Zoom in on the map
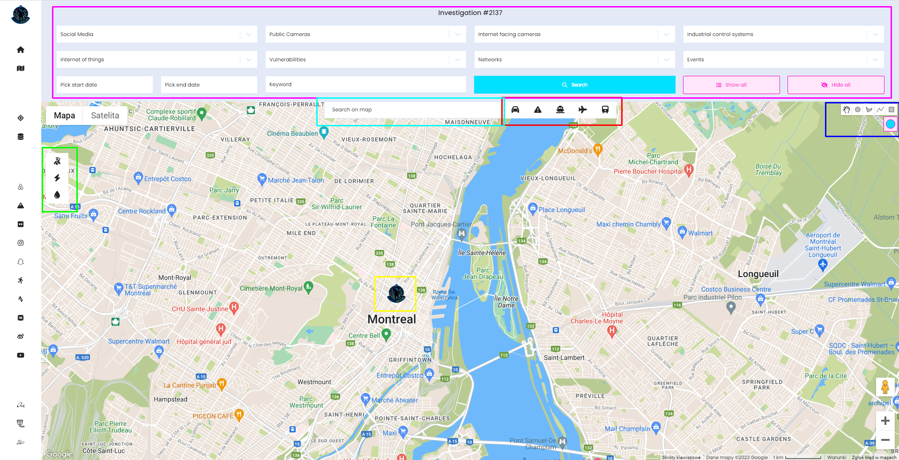Screen dimensions: 899x460 (885, 421)
